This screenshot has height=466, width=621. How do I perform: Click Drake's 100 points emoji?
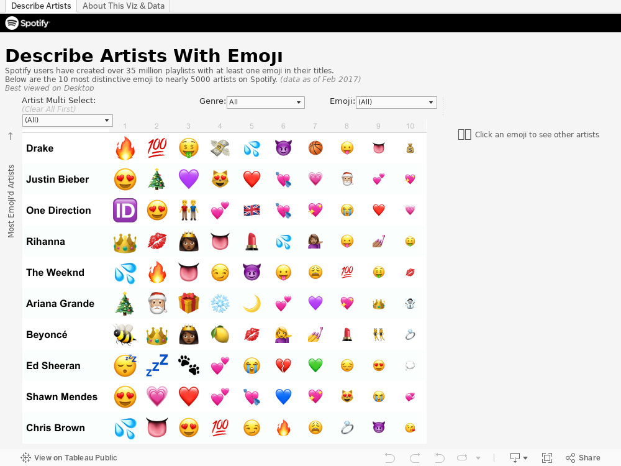[157, 147]
